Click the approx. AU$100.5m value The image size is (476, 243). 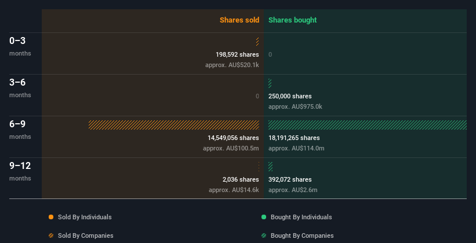click(x=231, y=148)
